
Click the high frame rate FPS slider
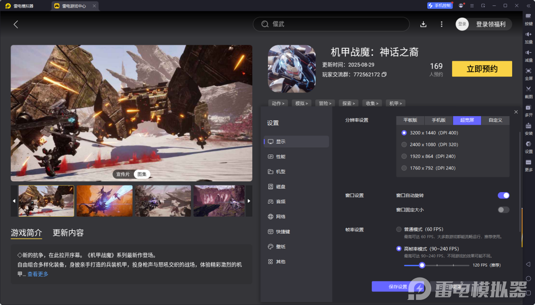coord(436,265)
